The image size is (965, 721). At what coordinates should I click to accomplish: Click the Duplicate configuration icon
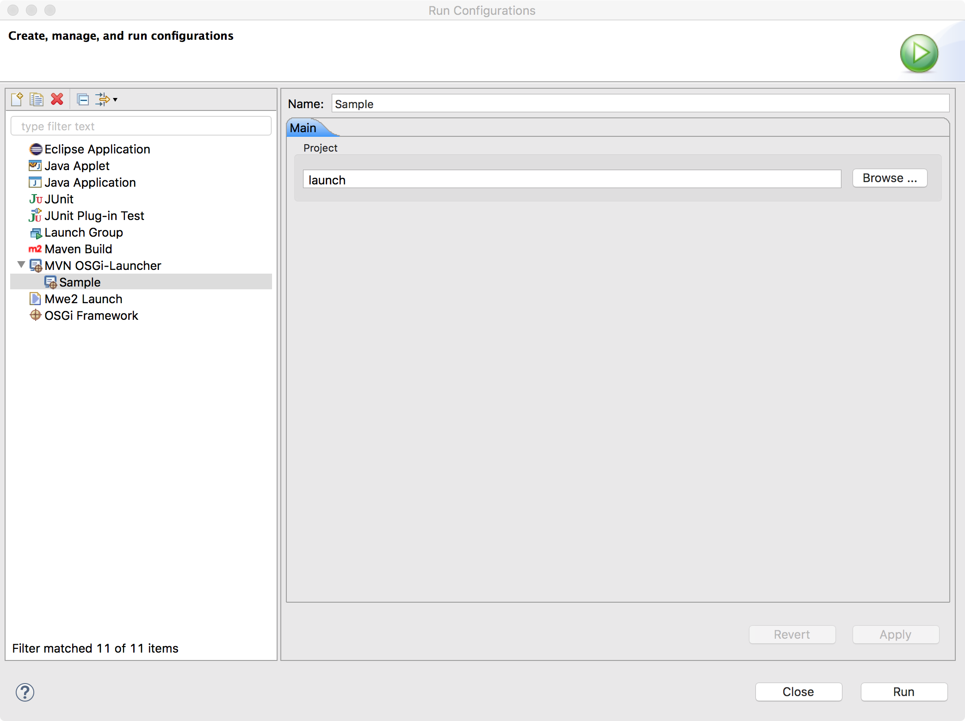tap(37, 99)
